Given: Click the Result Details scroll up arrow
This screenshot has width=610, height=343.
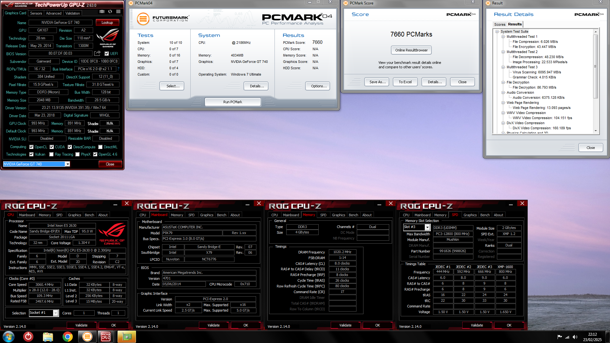Looking at the screenshot, I should [595, 31].
